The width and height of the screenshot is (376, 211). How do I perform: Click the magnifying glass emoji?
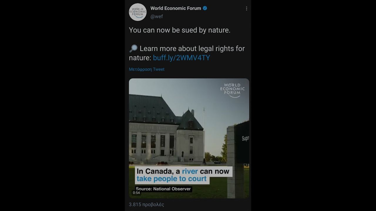[x=133, y=49]
